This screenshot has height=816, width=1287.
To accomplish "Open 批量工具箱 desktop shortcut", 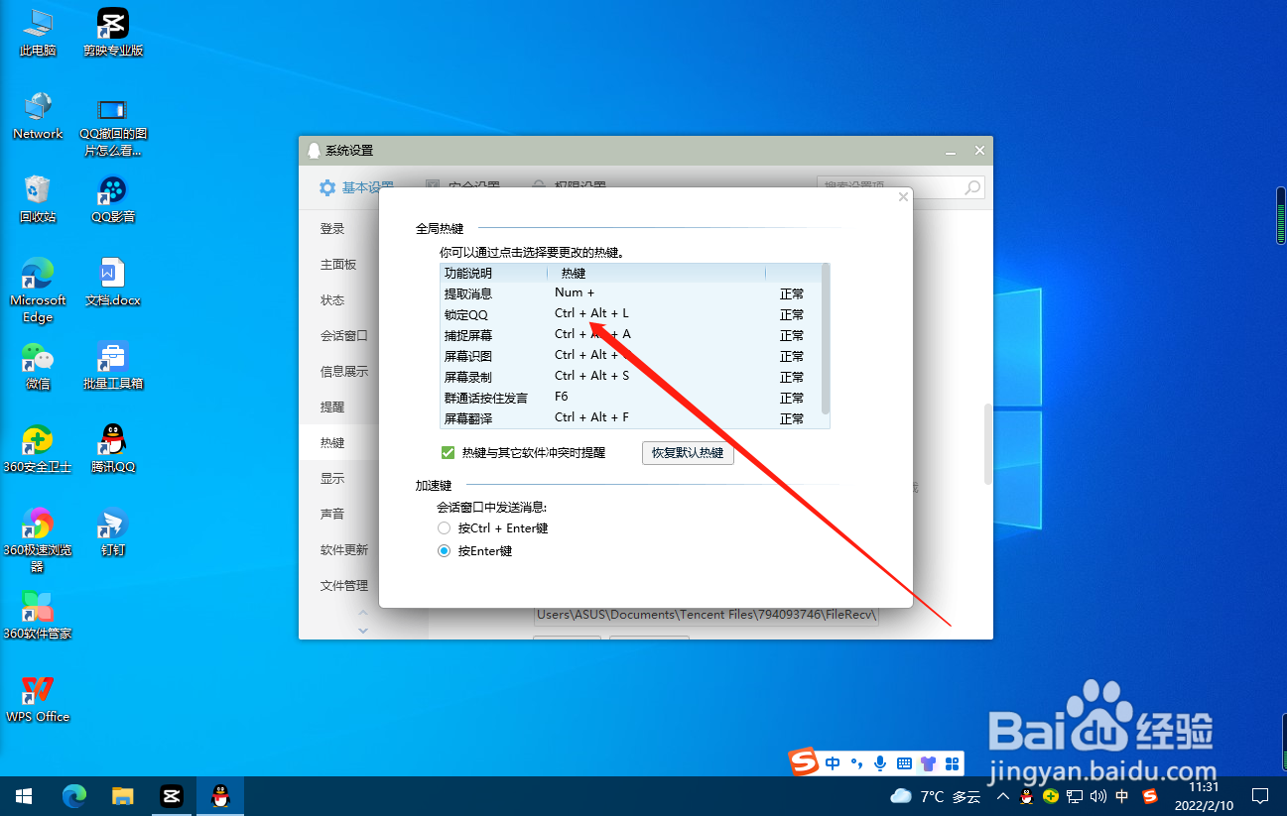I will coord(113,366).
